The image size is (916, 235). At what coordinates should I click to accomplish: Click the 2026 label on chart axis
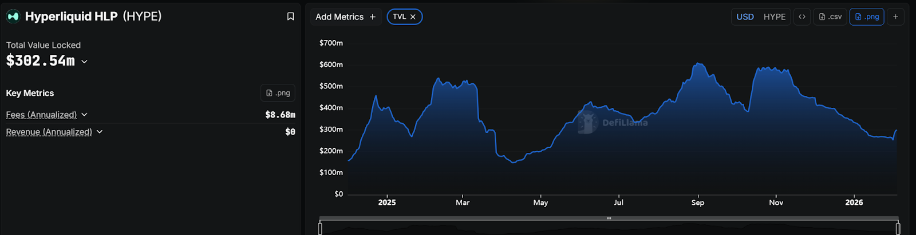coord(854,202)
